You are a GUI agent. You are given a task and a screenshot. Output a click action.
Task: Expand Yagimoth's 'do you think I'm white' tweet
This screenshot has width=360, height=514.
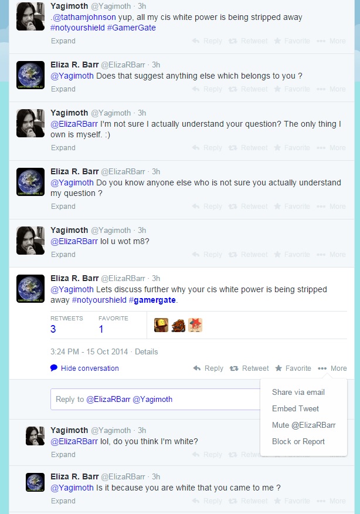click(x=63, y=455)
